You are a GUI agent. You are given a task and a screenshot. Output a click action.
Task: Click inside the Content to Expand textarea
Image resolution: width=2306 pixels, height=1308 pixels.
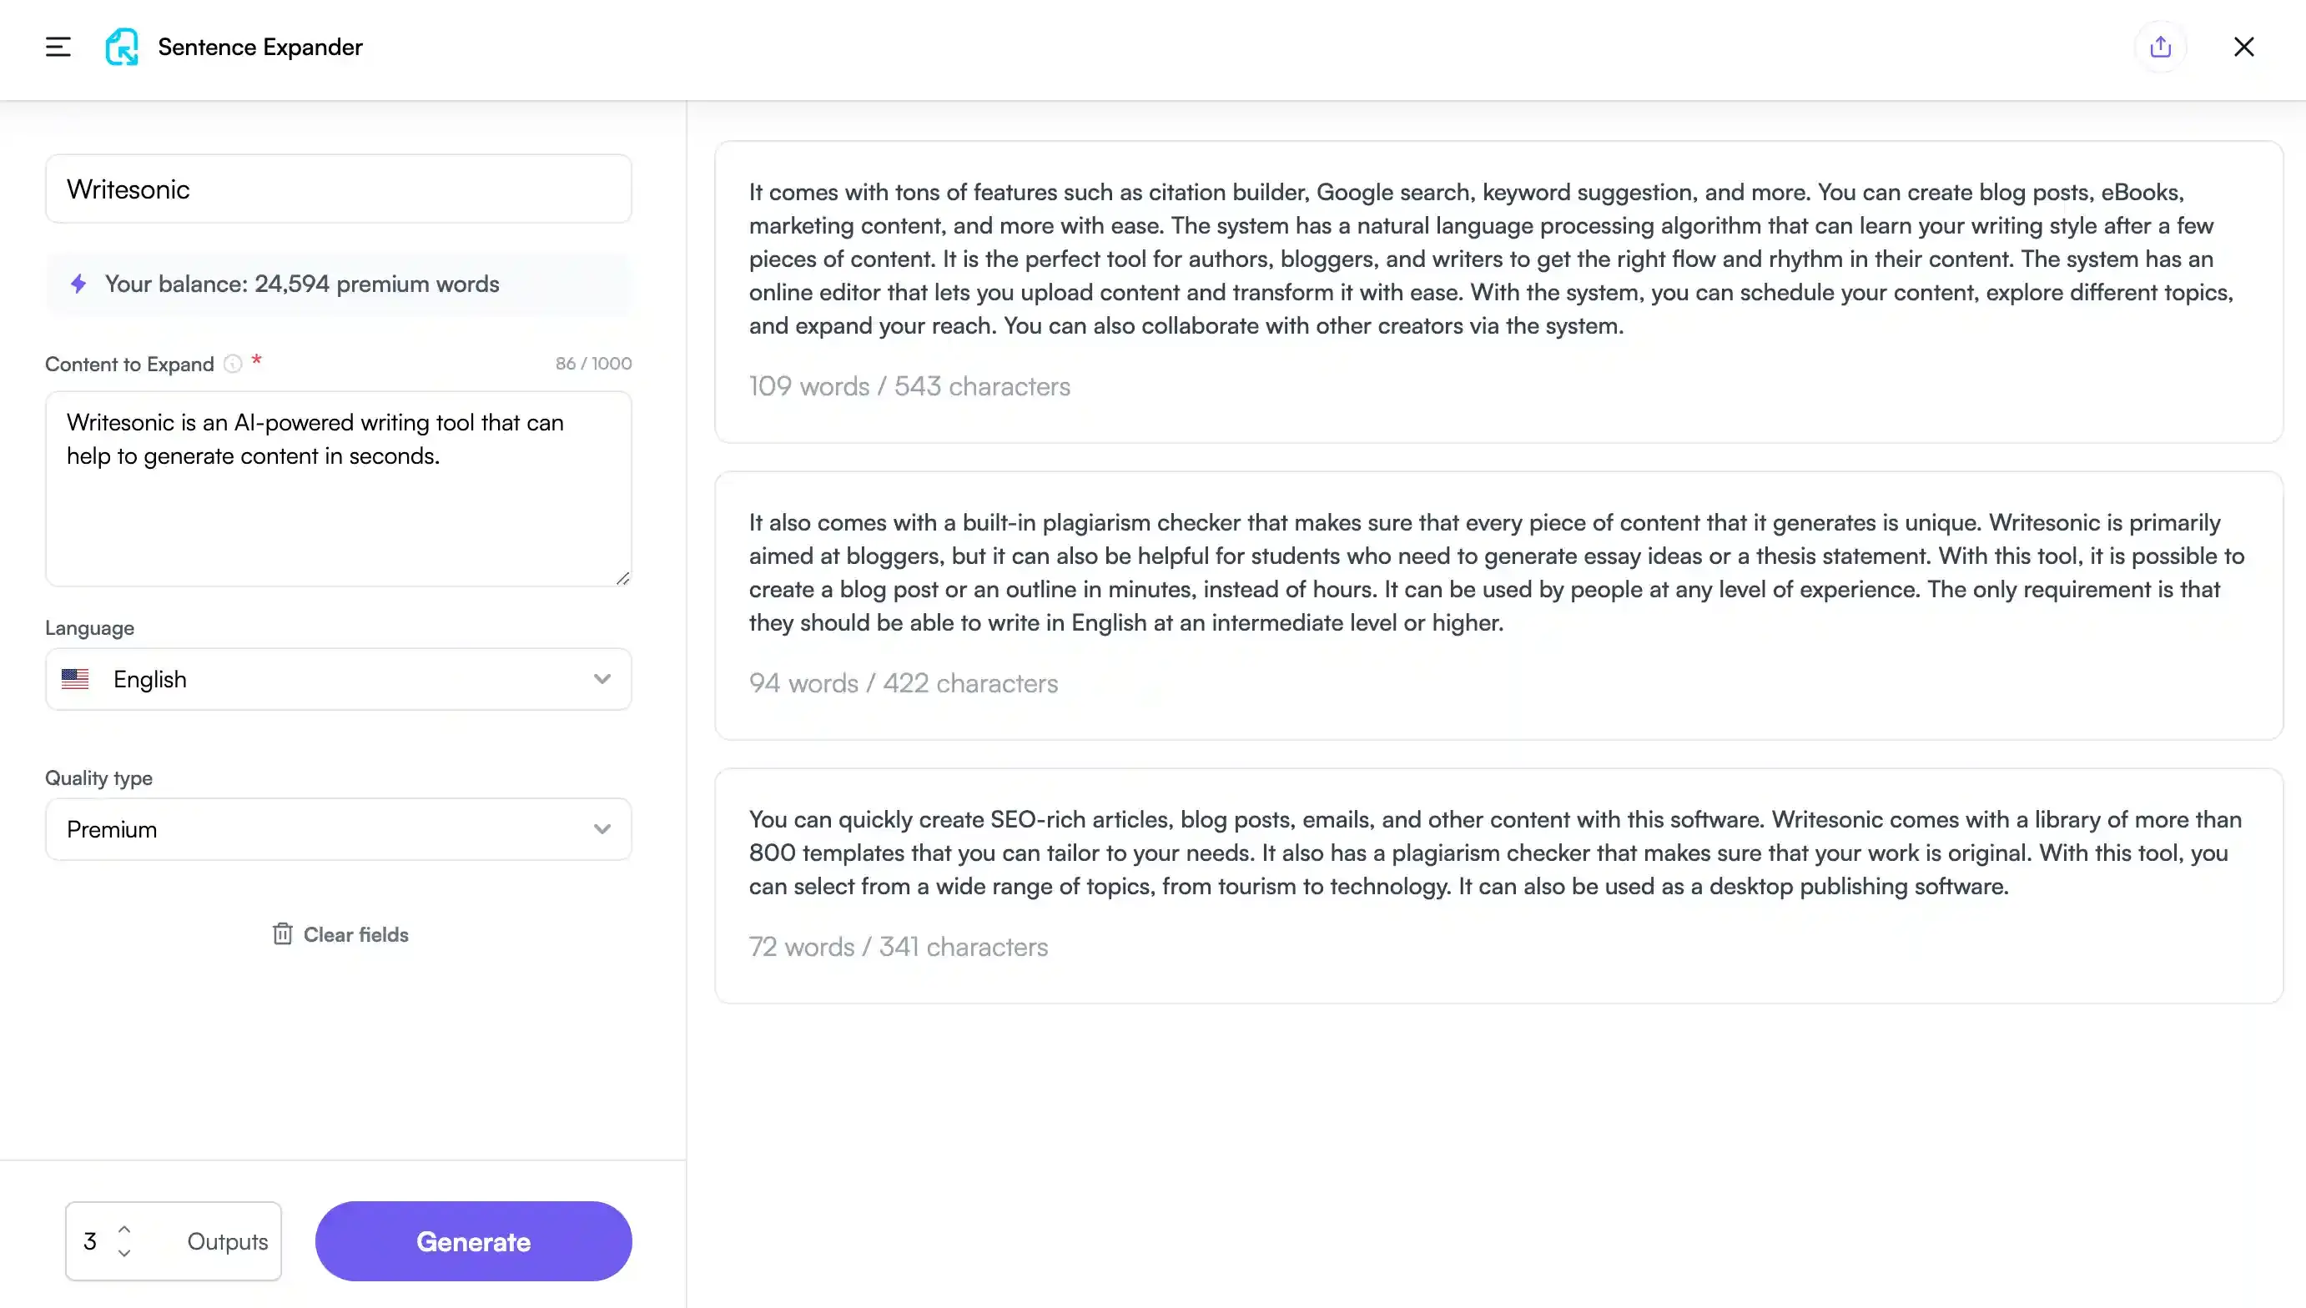(339, 490)
